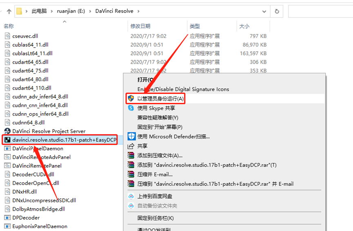Select the file cudnn64_8.dll
Screen dimensions: 353x231
(29, 123)
